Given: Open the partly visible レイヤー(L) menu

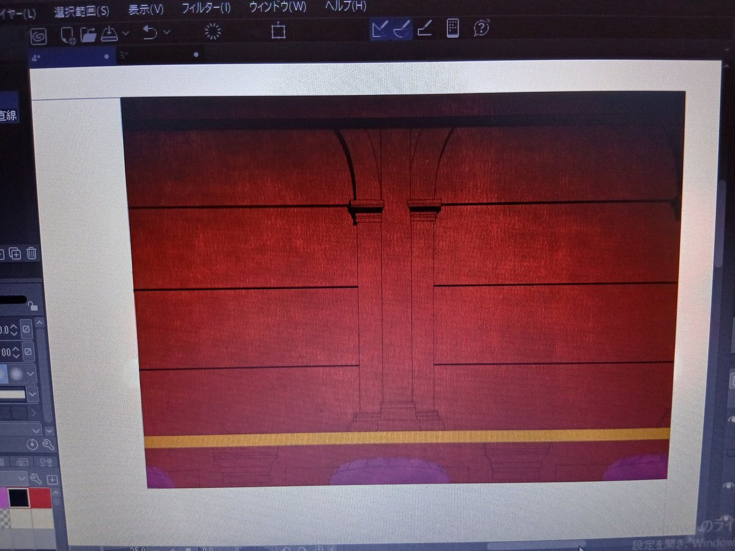Looking at the screenshot, I should point(18,13).
